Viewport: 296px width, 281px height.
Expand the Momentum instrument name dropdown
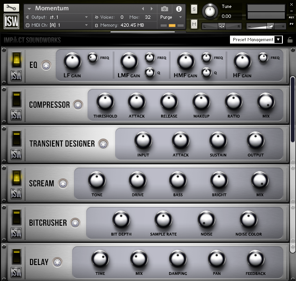pyautogui.click(x=29, y=9)
